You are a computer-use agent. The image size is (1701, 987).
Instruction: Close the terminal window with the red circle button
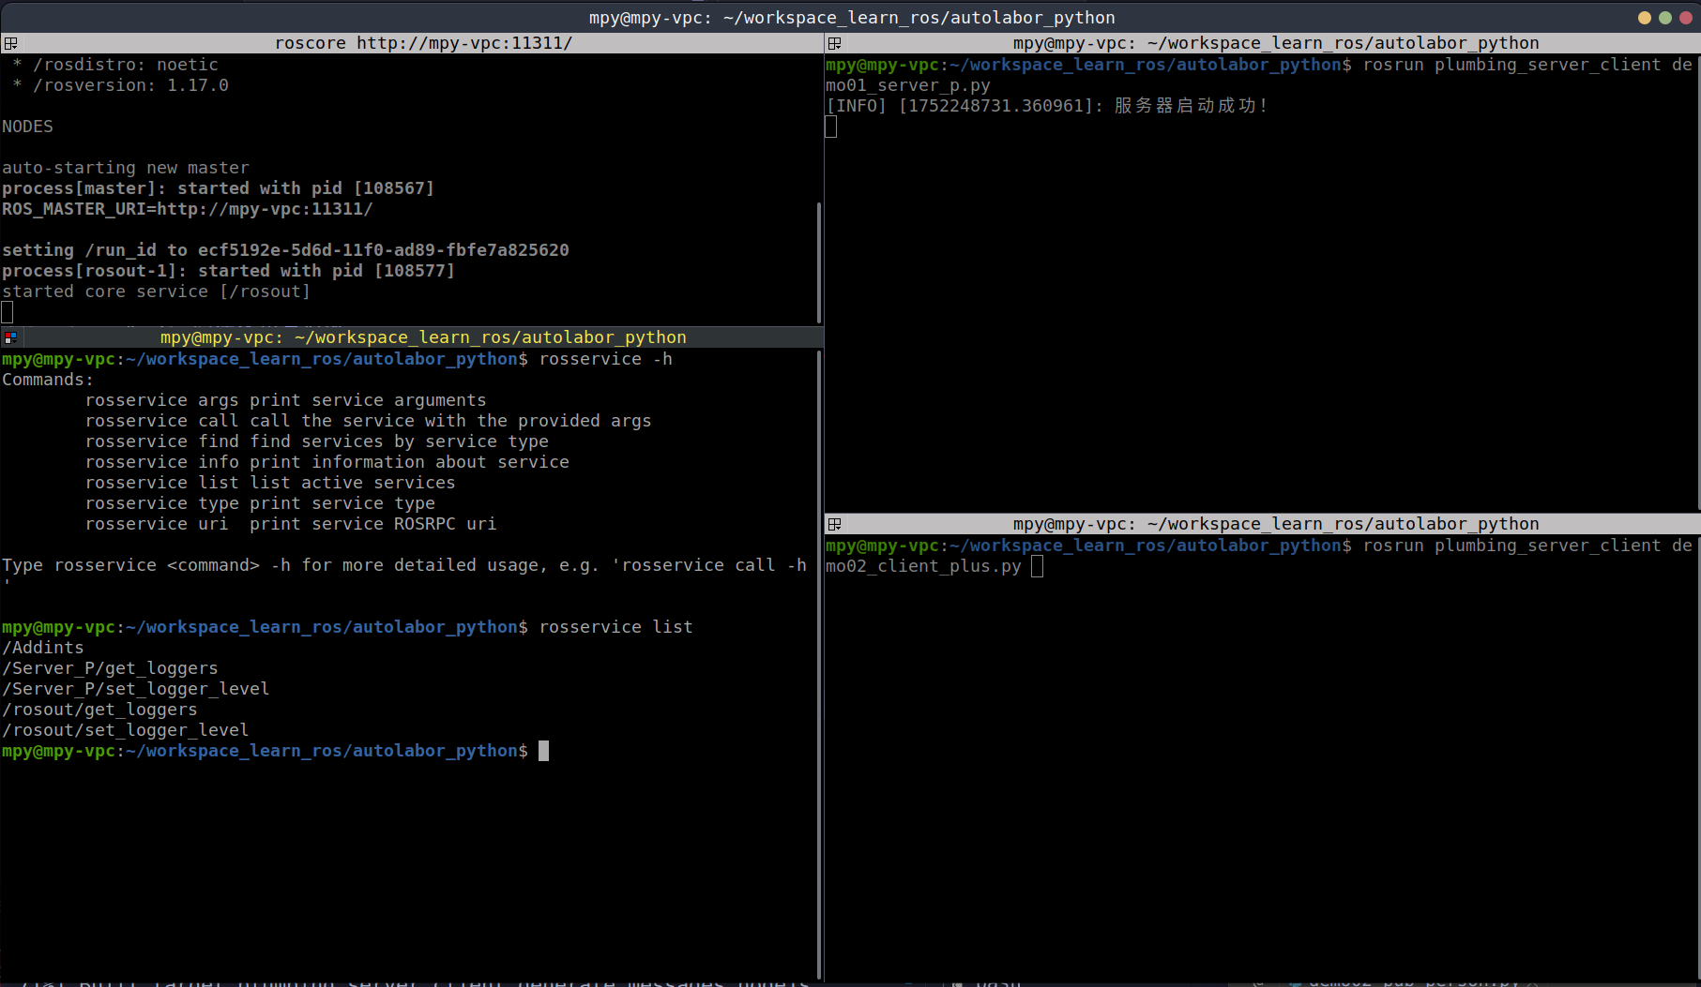(x=1685, y=18)
